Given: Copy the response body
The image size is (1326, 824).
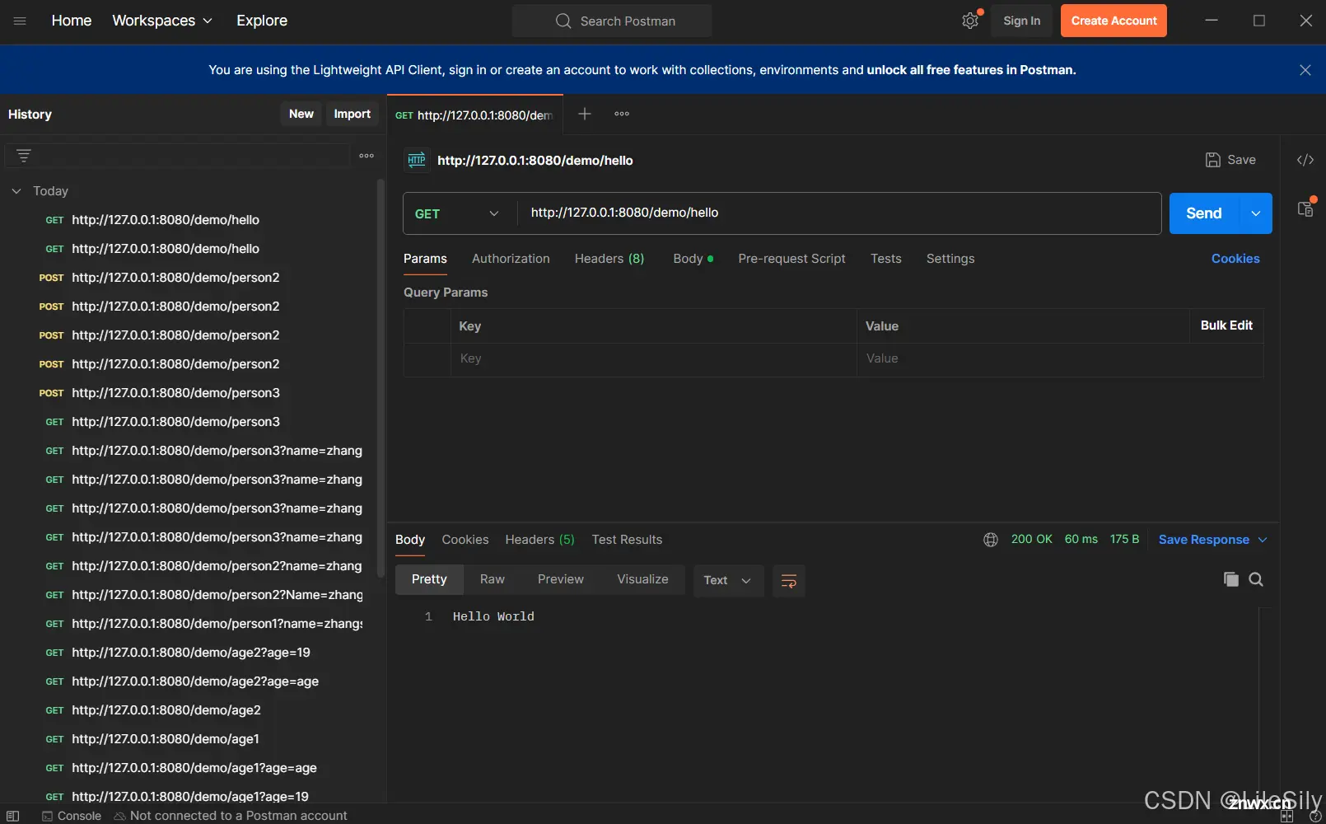Looking at the screenshot, I should 1230,579.
